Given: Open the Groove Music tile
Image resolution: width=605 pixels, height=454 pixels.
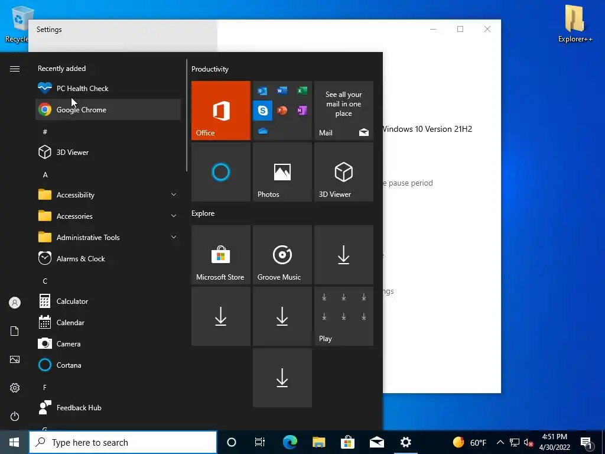Looking at the screenshot, I should click(282, 255).
